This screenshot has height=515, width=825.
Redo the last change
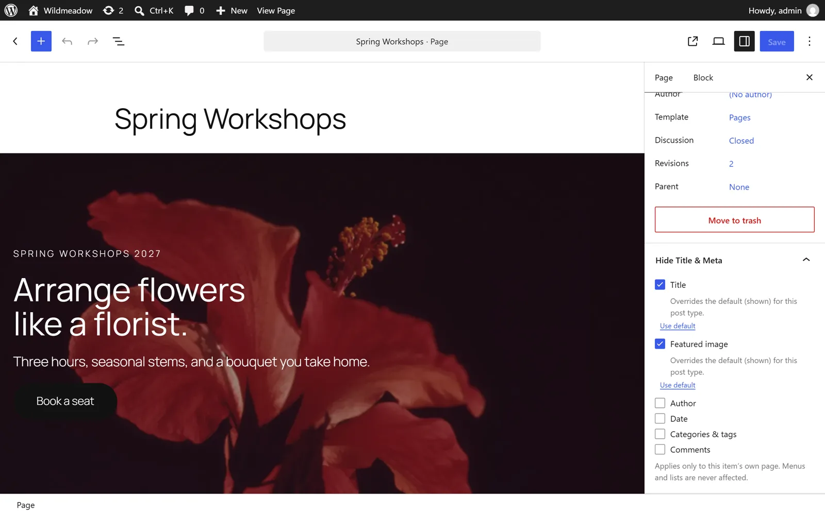point(93,41)
